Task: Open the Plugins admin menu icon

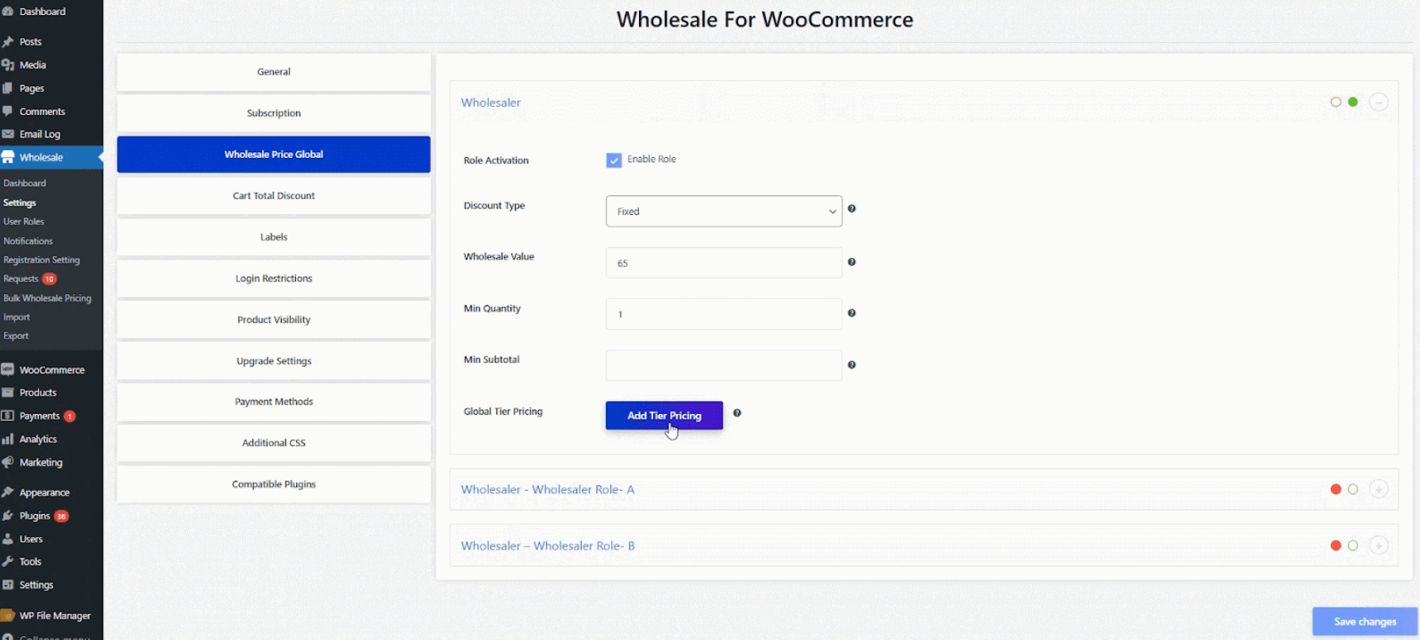Action: [x=8, y=515]
